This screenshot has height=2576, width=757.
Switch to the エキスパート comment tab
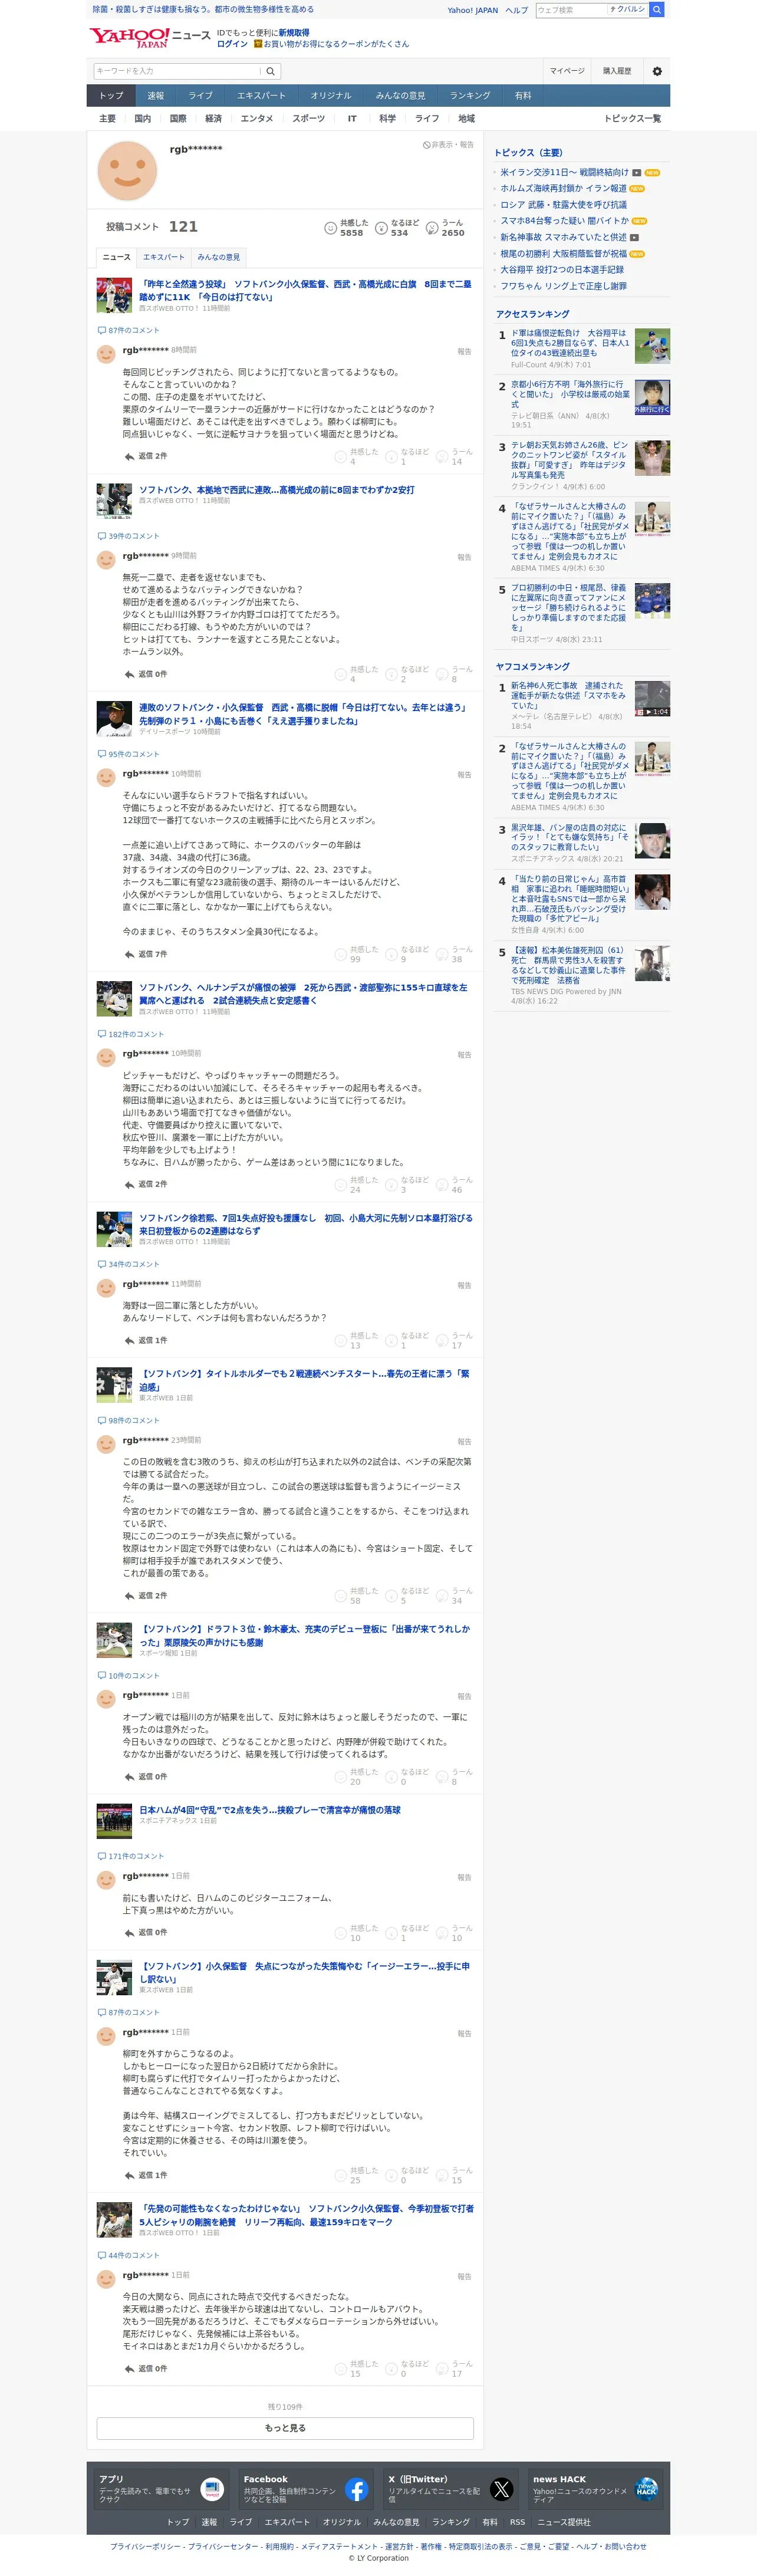163,257
